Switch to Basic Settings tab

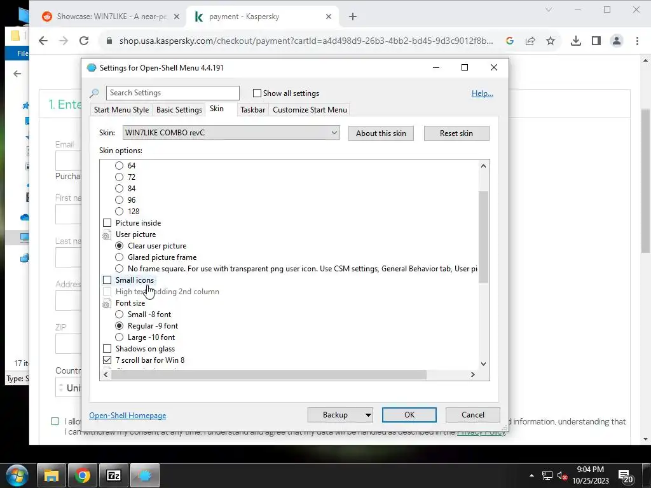coord(179,110)
